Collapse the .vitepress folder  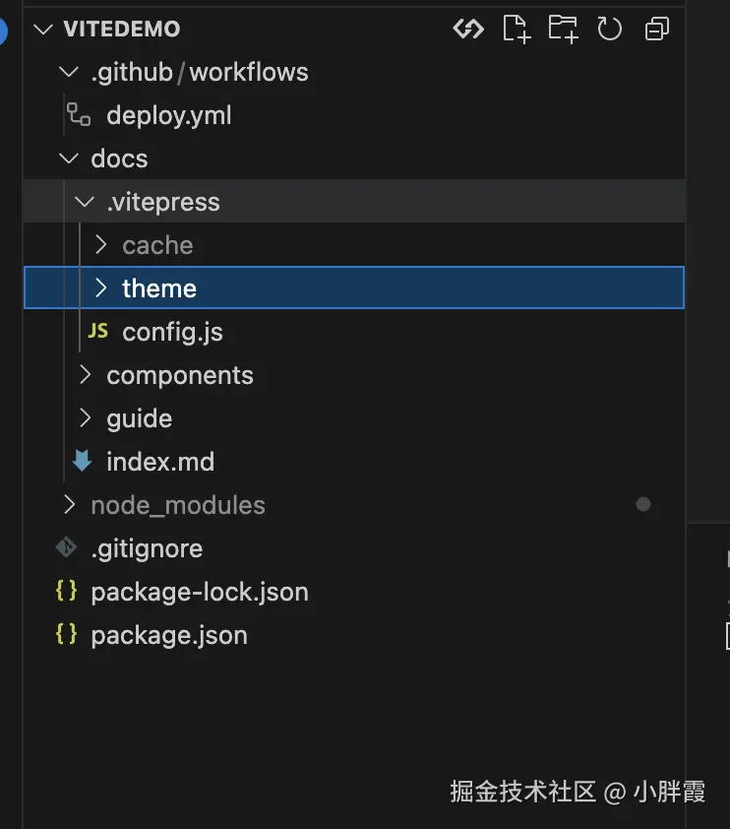point(86,202)
